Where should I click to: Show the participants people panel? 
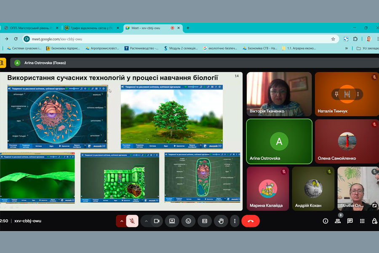pos(338,221)
